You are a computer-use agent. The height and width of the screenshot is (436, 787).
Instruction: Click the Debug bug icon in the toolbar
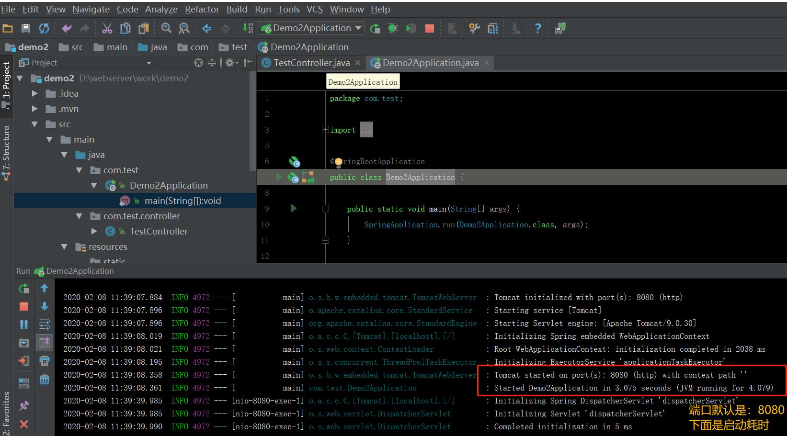coord(393,28)
